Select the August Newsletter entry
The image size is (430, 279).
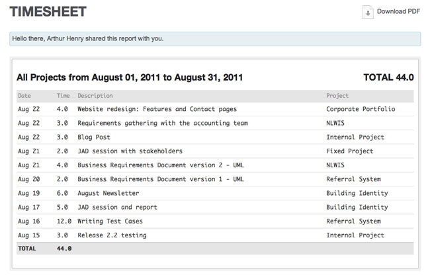coord(108,193)
